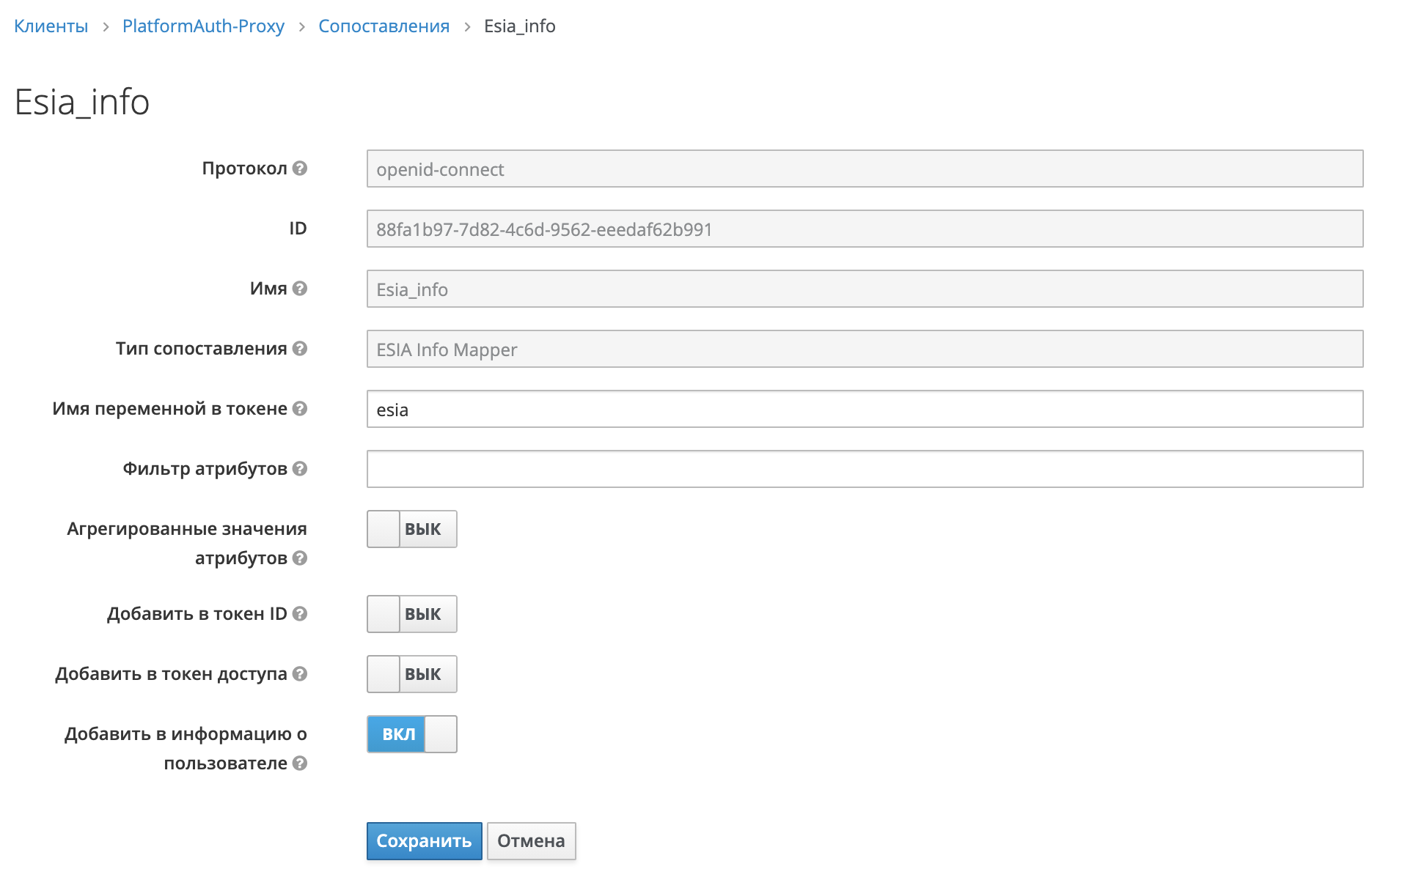
Task: Navigate to Клиенты via breadcrumb
Action: click(50, 26)
